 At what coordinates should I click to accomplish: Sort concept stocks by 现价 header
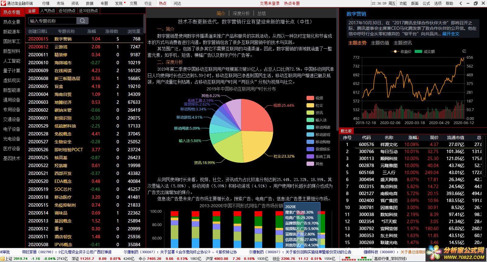point(434,138)
